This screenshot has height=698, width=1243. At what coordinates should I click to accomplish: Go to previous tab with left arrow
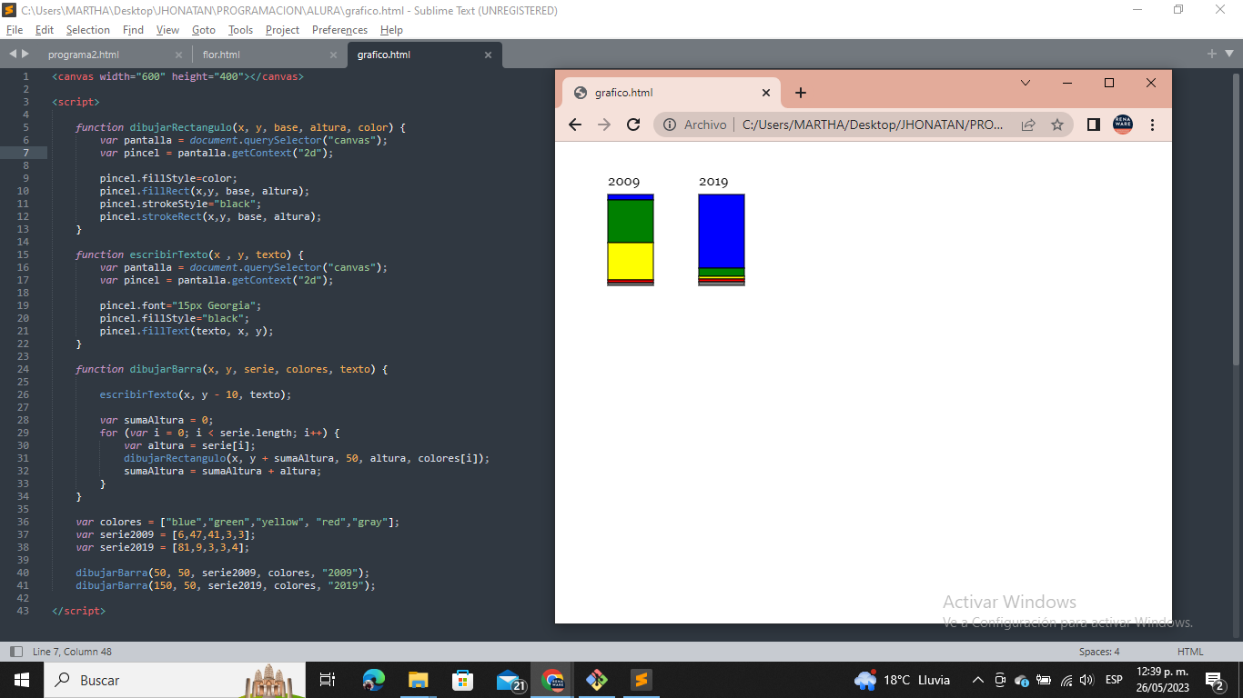[12, 55]
